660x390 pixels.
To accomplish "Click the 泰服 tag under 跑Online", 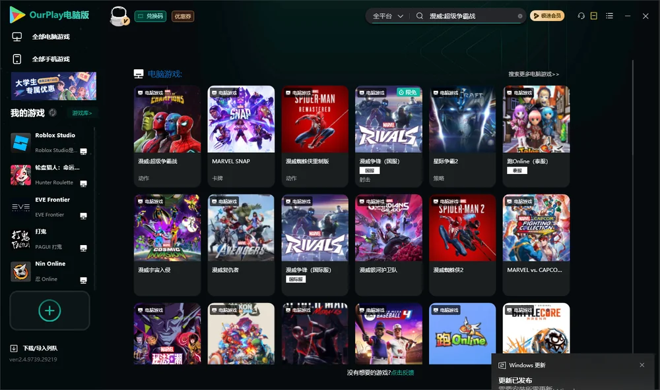I will [x=517, y=171].
